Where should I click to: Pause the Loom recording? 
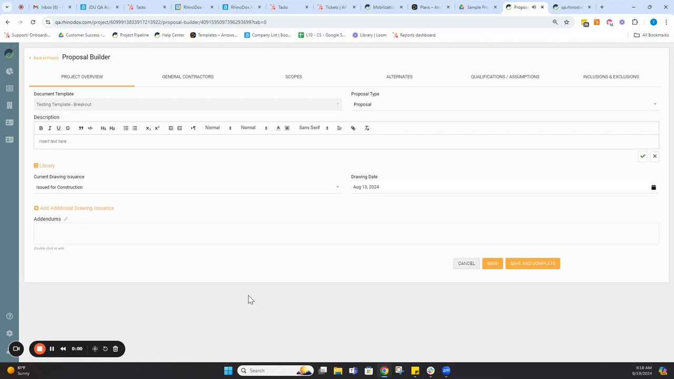(x=52, y=348)
